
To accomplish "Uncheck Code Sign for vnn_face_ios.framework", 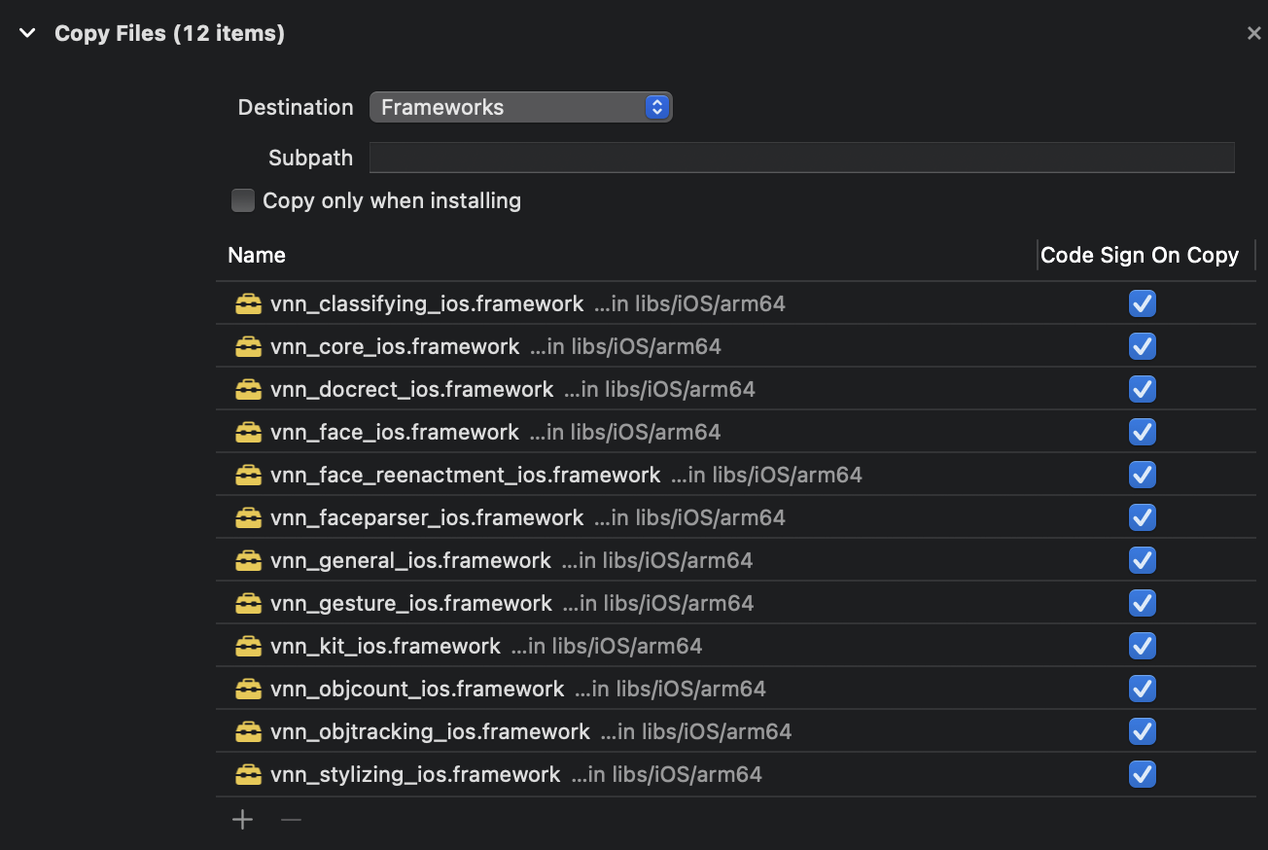I will coord(1143,433).
